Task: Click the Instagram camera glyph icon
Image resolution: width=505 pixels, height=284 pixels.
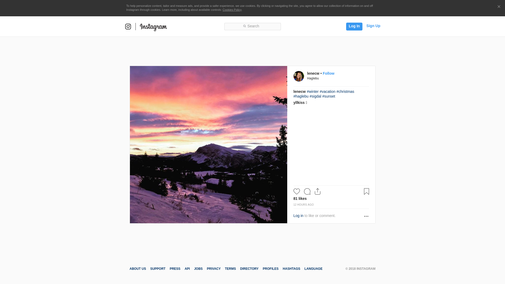Action: click(x=128, y=27)
